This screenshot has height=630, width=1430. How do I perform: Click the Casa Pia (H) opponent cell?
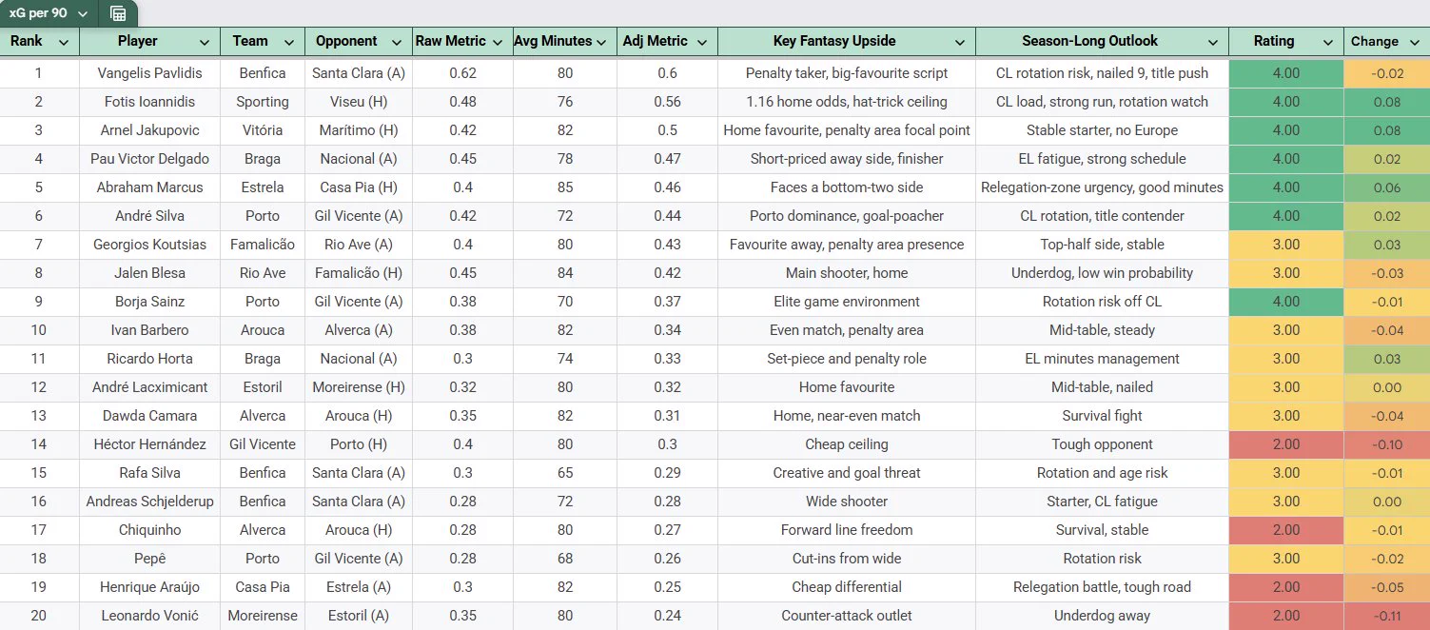point(359,187)
